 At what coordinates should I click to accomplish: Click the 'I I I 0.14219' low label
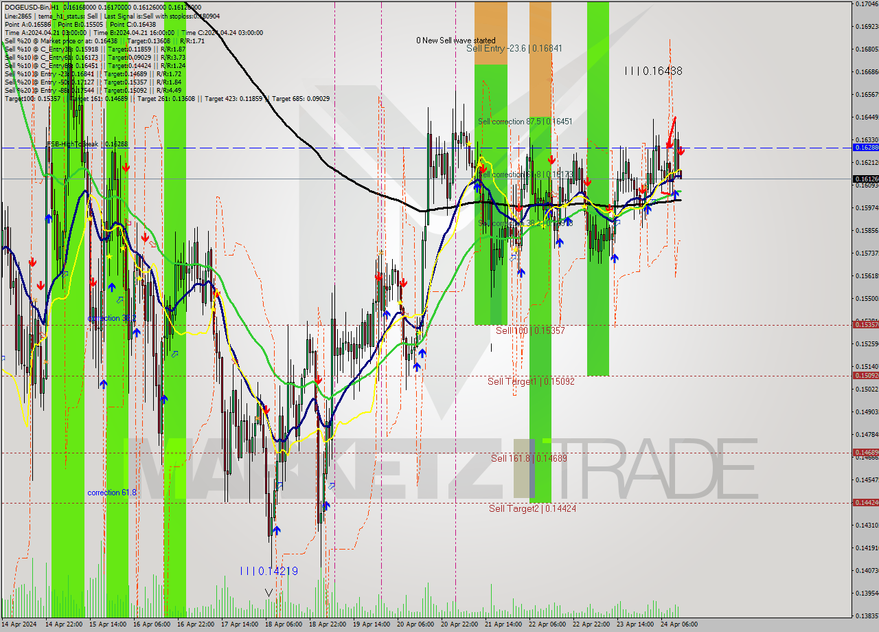click(269, 571)
